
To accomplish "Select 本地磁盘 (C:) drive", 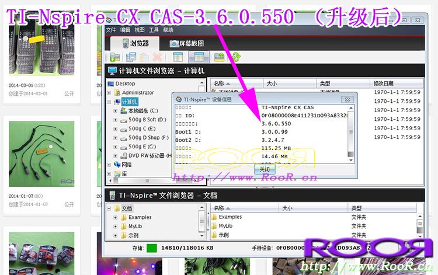I will [x=143, y=111].
